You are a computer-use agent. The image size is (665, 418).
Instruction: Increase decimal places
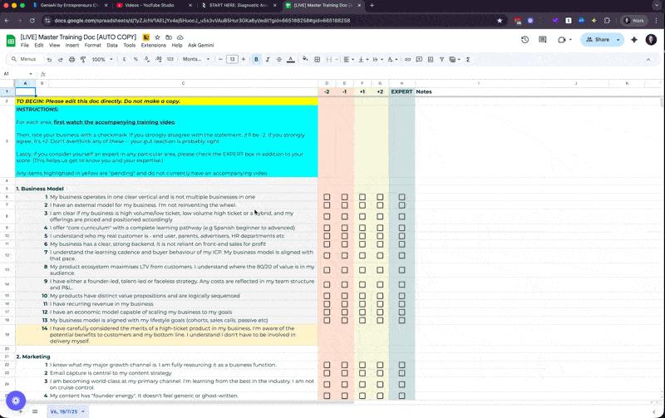(158, 60)
